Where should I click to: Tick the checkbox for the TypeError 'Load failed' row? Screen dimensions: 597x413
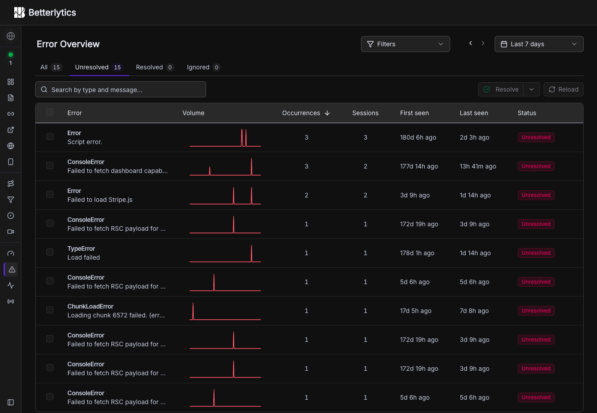[50, 252]
